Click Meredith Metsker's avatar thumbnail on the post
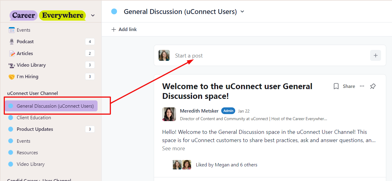The height and width of the screenshot is (181, 392). coord(169,114)
